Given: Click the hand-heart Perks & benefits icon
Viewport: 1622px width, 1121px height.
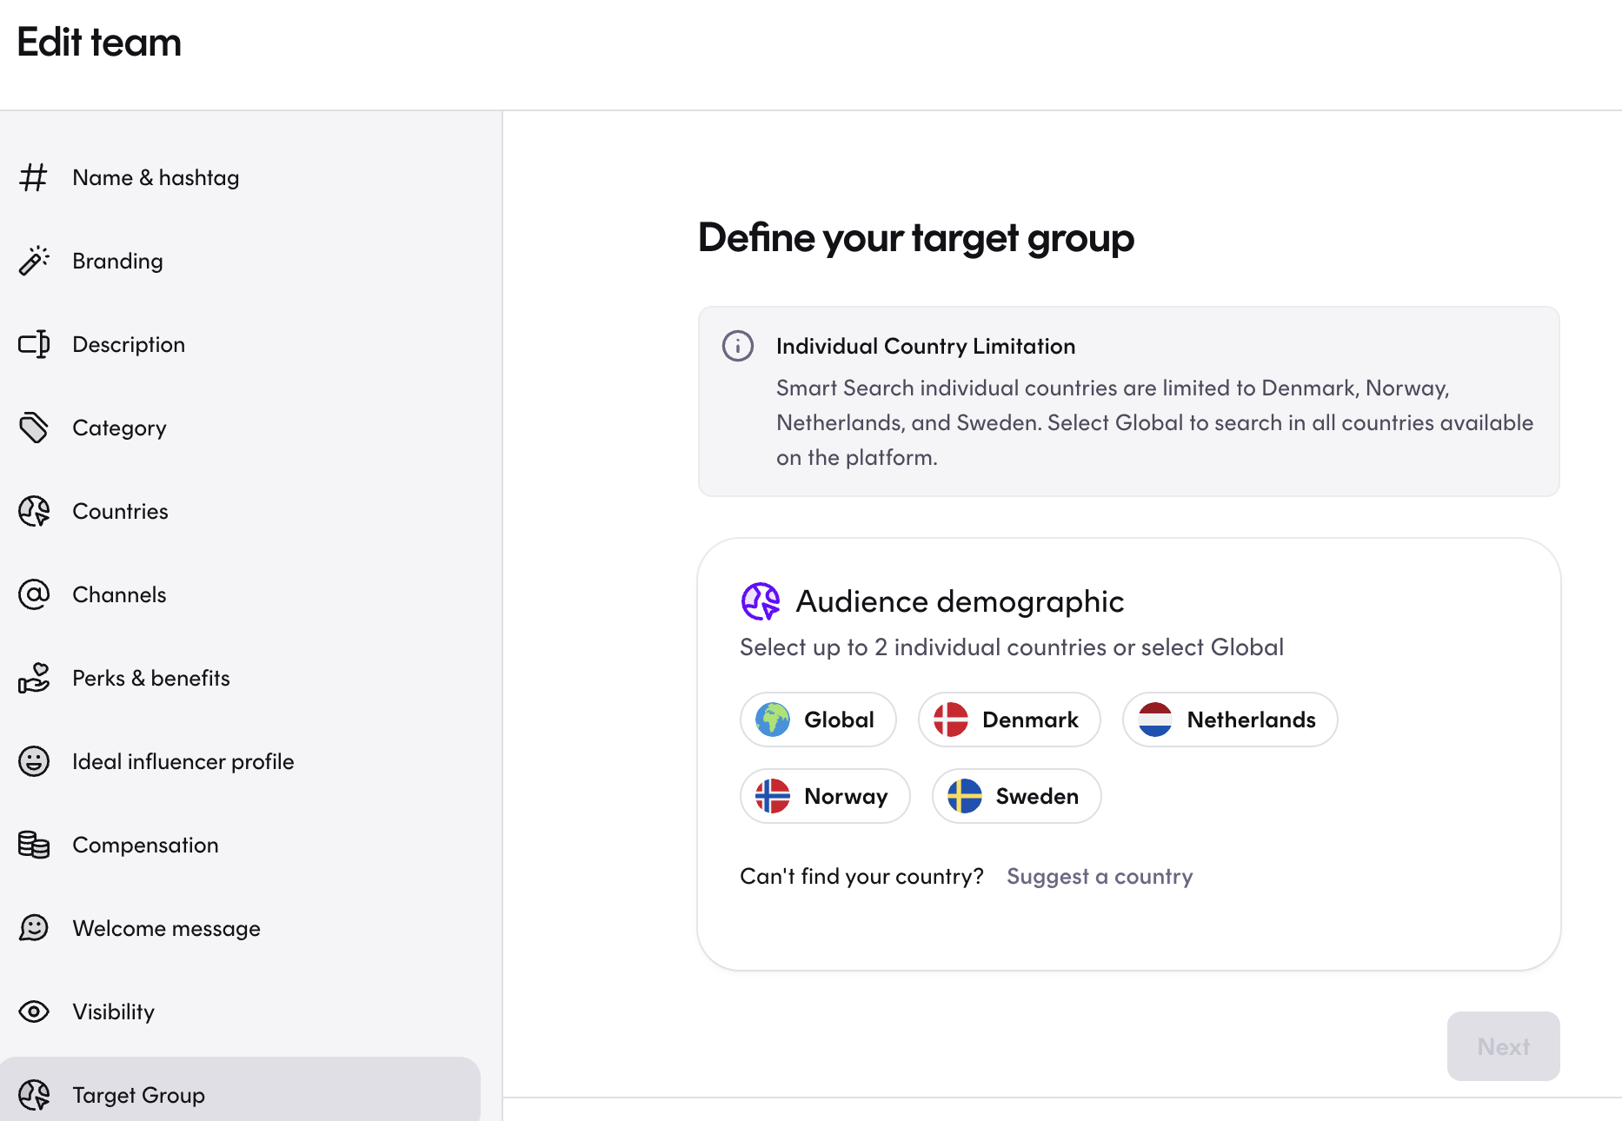Looking at the screenshot, I should click(34, 678).
